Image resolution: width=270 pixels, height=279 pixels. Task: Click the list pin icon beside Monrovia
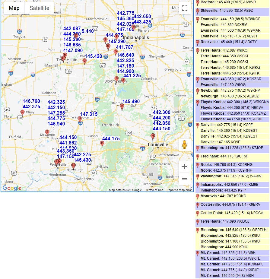coord(198,197)
